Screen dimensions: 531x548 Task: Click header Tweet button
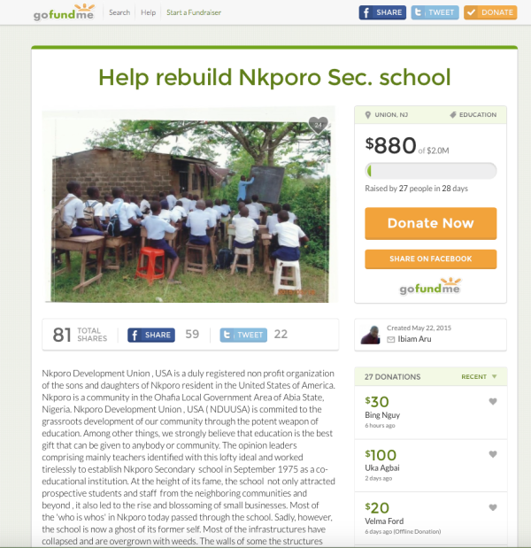(435, 12)
